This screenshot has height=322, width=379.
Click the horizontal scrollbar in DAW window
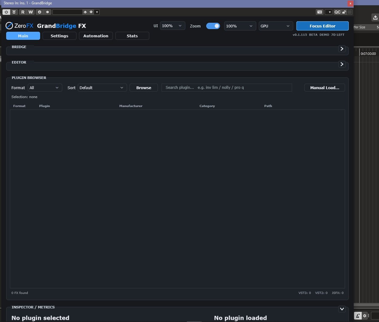pyautogui.click(x=366, y=305)
